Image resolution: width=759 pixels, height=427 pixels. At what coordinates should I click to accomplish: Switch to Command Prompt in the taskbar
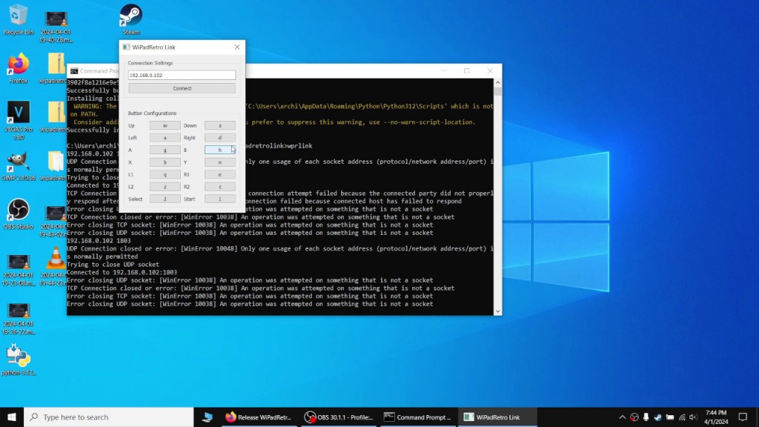click(417, 417)
